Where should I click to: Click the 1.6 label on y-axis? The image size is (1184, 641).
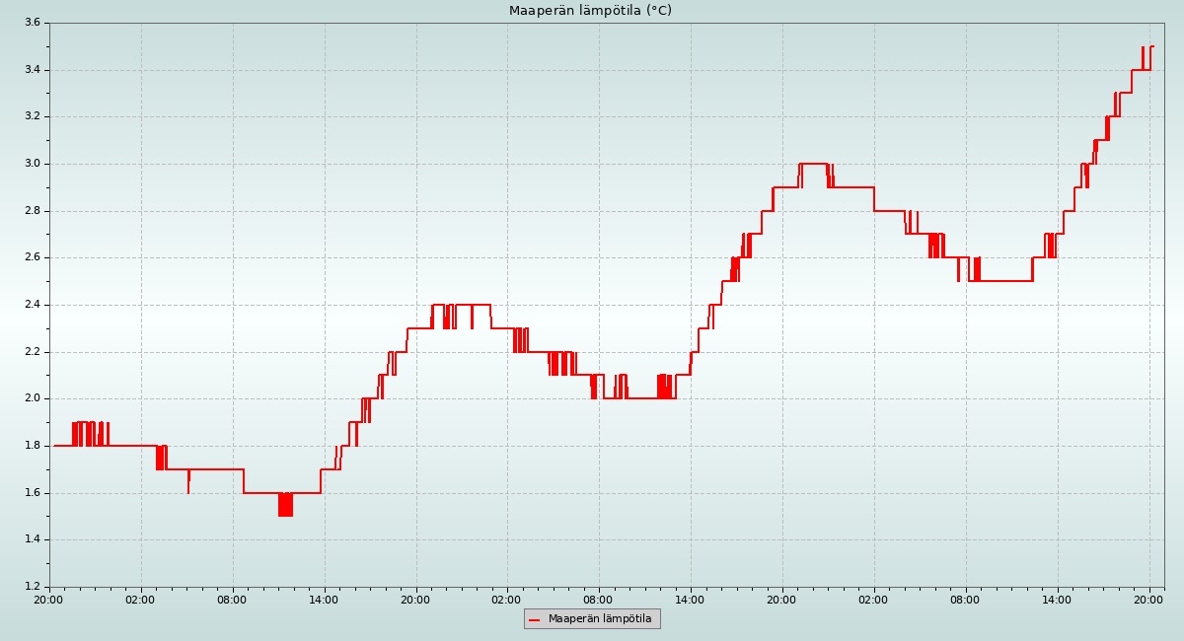point(32,493)
